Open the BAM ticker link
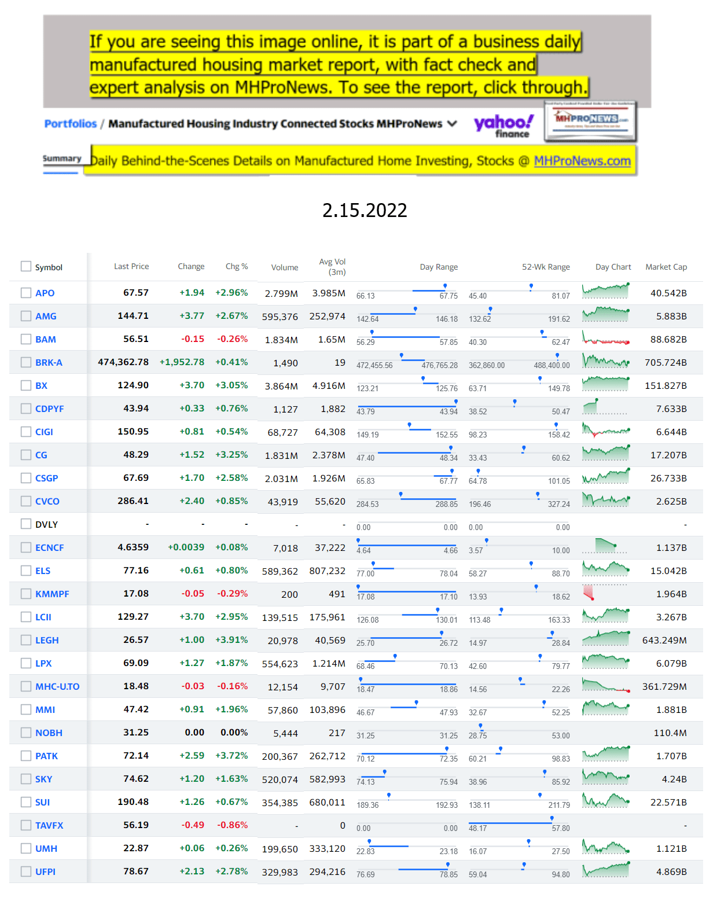 tap(46, 339)
